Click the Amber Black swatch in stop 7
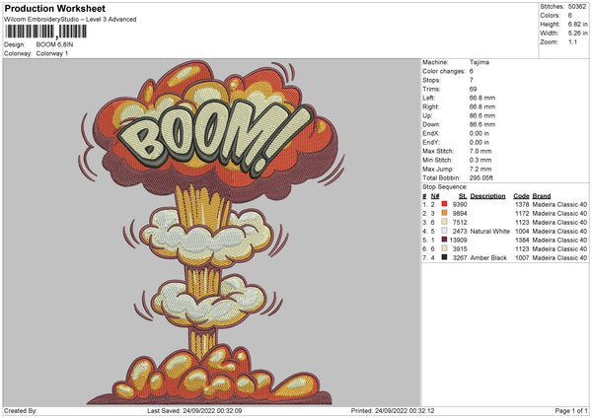 [444, 257]
